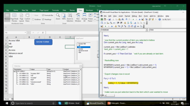
Task: Open the Cmbdown object dropdown in code window
Action: tap(146, 30)
